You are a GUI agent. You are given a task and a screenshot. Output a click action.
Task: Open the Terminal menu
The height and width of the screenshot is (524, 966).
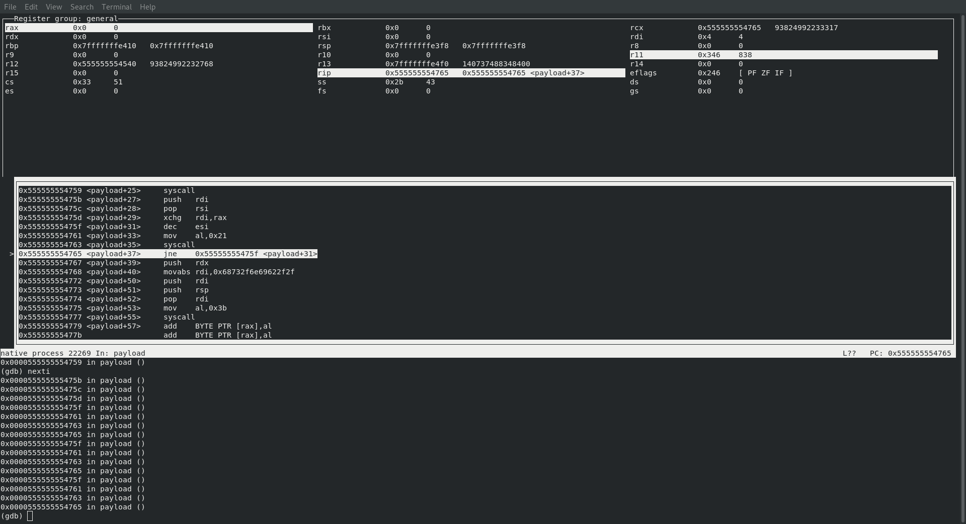(x=116, y=7)
